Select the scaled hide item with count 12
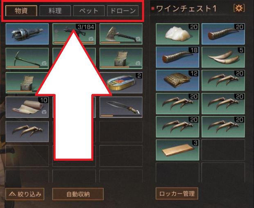 tap(177, 80)
